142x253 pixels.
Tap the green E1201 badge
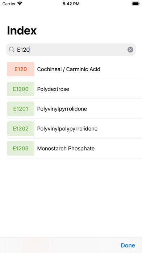pyautogui.click(x=21, y=109)
